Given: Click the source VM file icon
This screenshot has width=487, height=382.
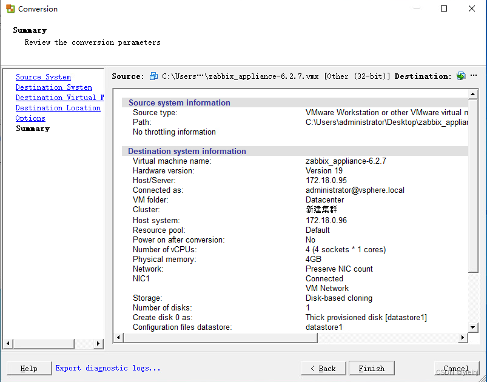Looking at the screenshot, I should click(x=153, y=76).
